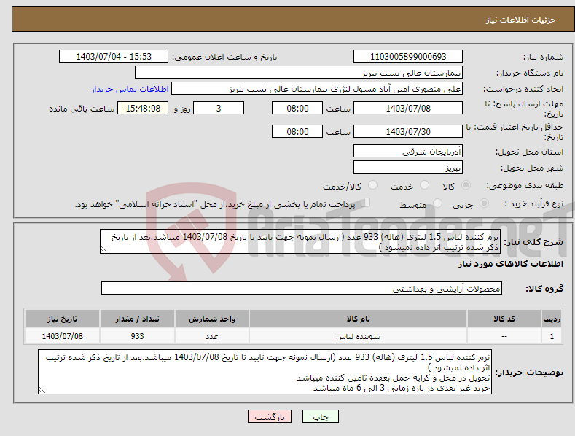Click the province field آذربایجان شرقی
Viewport: 575px width, 436px height.
[x=408, y=151]
